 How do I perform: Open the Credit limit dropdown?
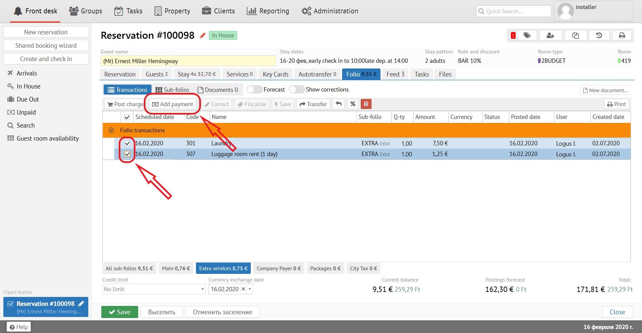(203, 289)
